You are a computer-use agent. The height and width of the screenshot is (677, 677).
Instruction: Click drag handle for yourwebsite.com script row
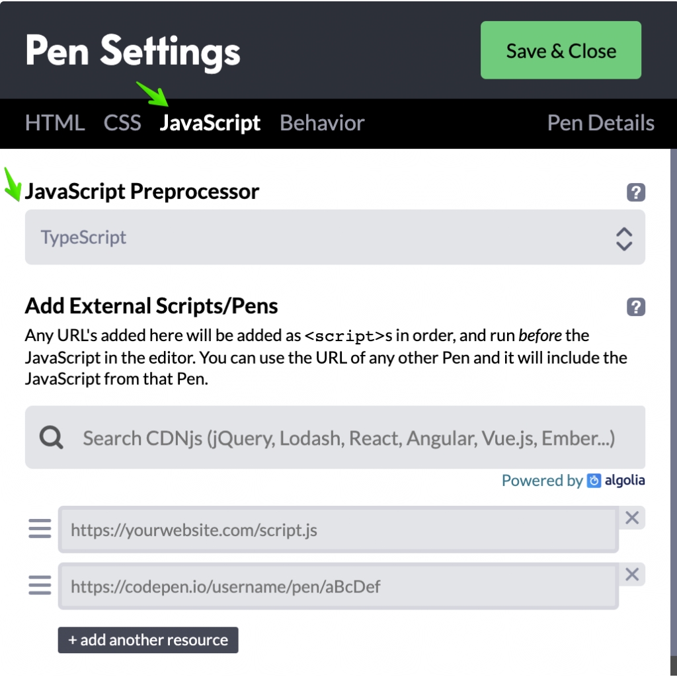coord(40,529)
